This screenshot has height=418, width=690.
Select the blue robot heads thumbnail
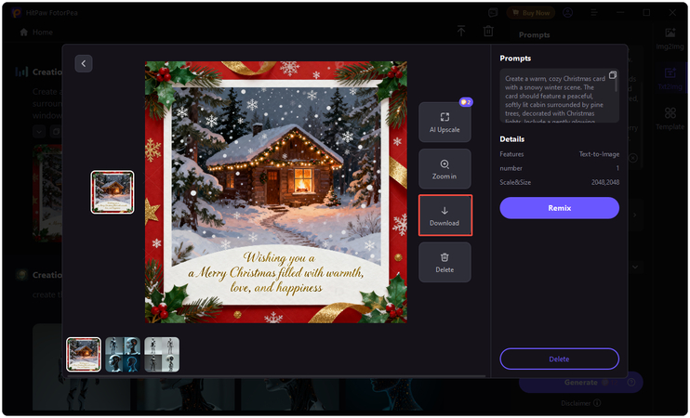pos(123,355)
